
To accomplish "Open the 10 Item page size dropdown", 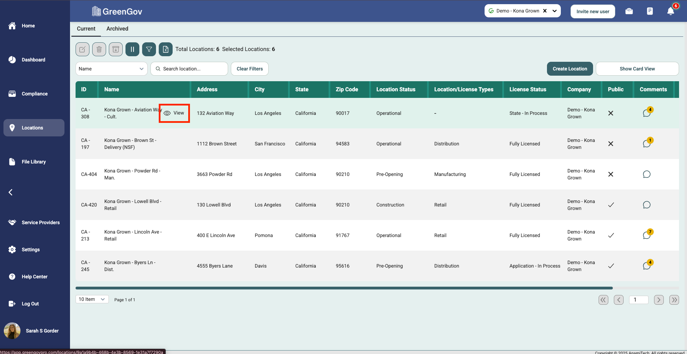I will [x=92, y=299].
